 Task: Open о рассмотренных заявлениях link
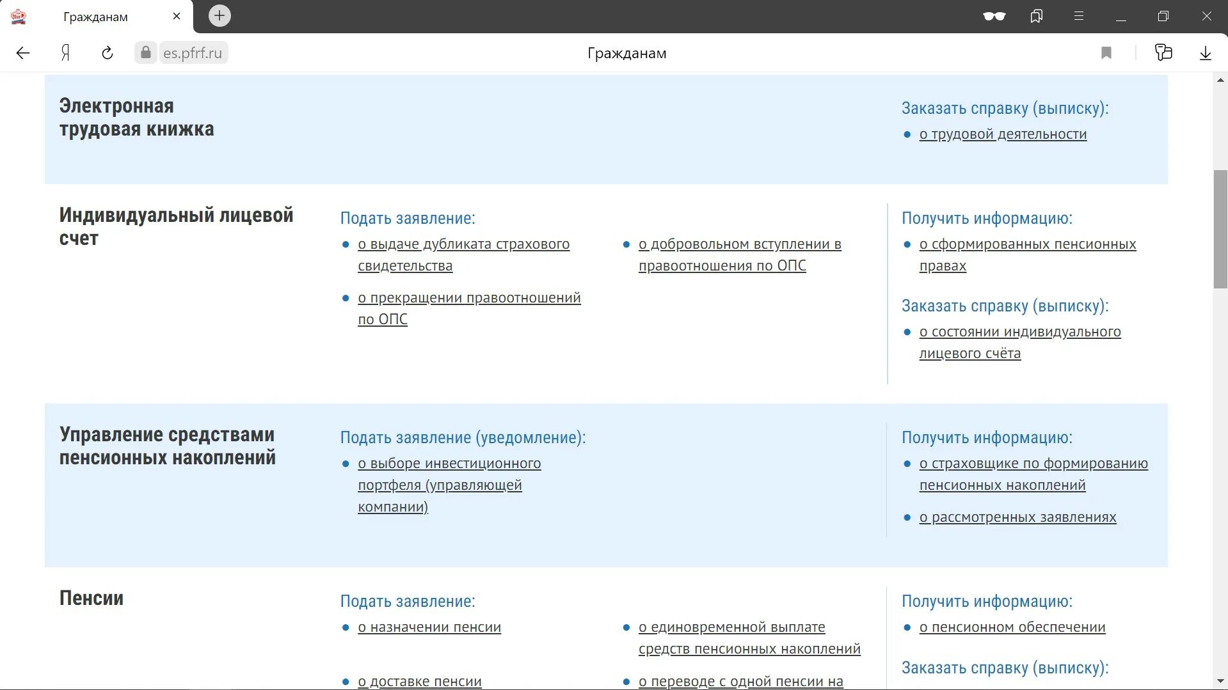(x=1017, y=517)
